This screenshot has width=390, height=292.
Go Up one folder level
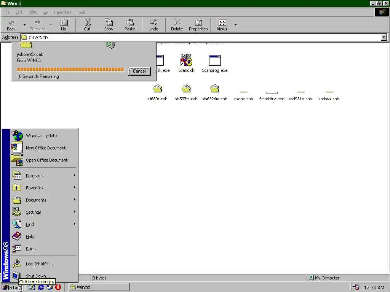tap(64, 25)
